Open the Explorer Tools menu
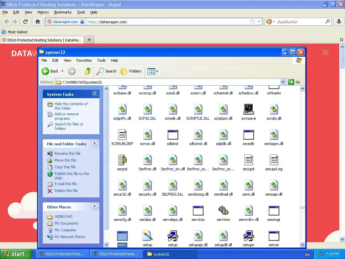 101,60
